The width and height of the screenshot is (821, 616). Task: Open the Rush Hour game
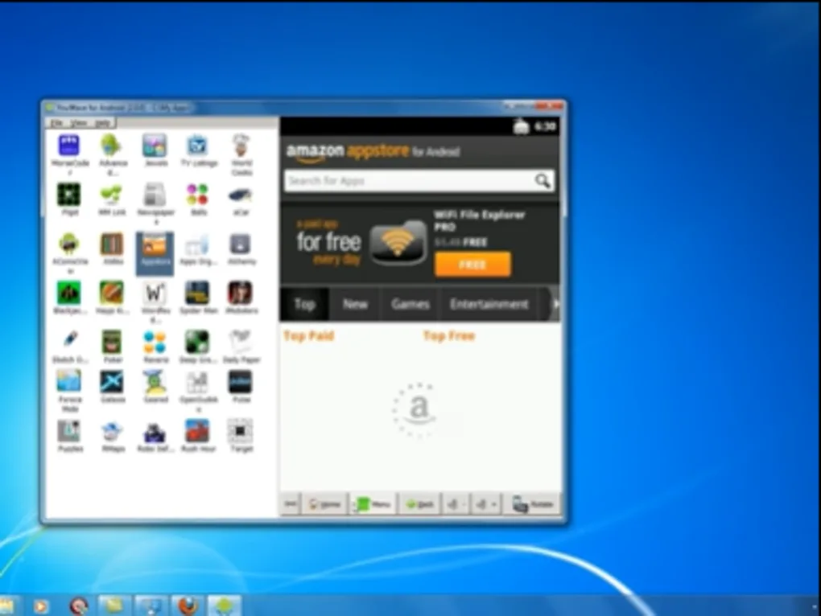pos(197,431)
